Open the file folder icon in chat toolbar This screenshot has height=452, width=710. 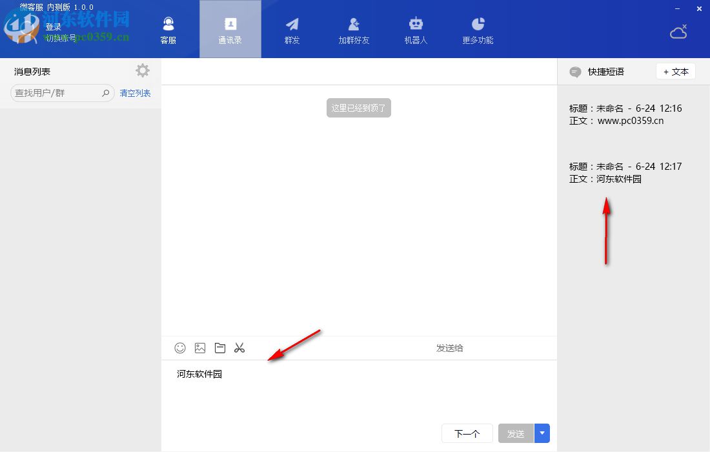(x=219, y=348)
